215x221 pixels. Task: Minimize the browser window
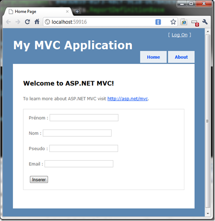tap(182, 3)
